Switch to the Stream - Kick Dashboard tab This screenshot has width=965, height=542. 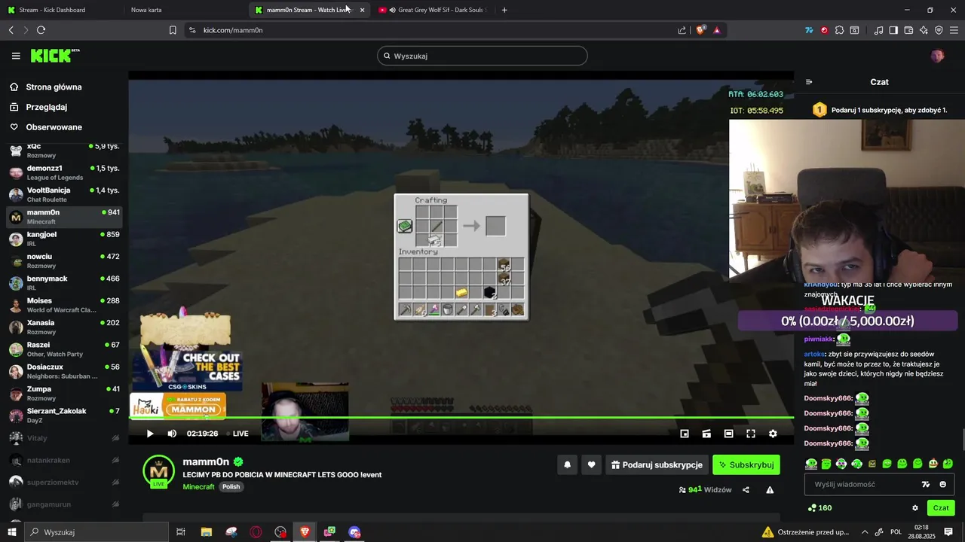pyautogui.click(x=60, y=10)
